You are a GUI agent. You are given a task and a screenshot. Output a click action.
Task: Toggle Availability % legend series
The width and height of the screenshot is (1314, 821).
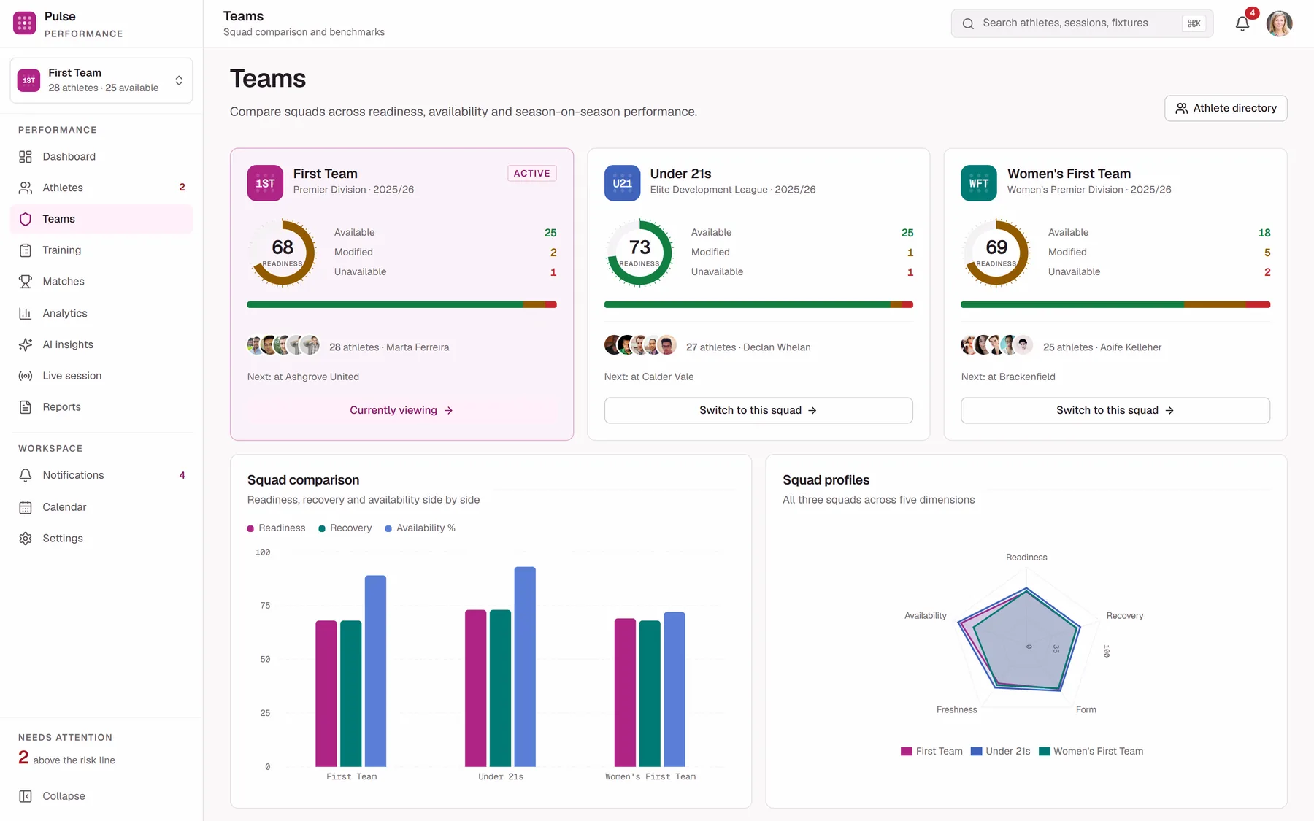click(x=420, y=528)
